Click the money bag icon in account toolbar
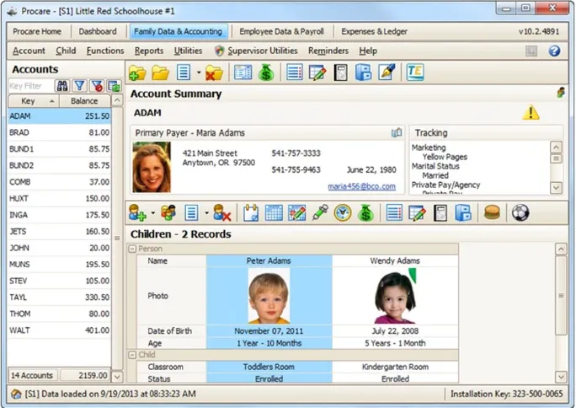The image size is (576, 408). coord(266,72)
